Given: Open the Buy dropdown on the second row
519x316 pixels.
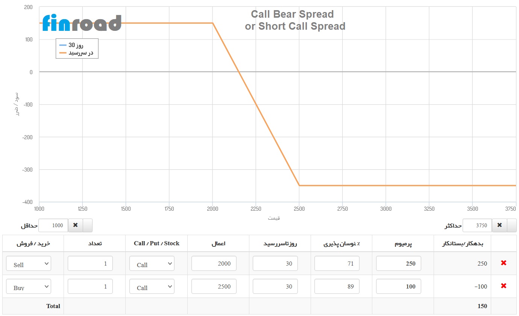Looking at the screenshot, I should (28, 286).
